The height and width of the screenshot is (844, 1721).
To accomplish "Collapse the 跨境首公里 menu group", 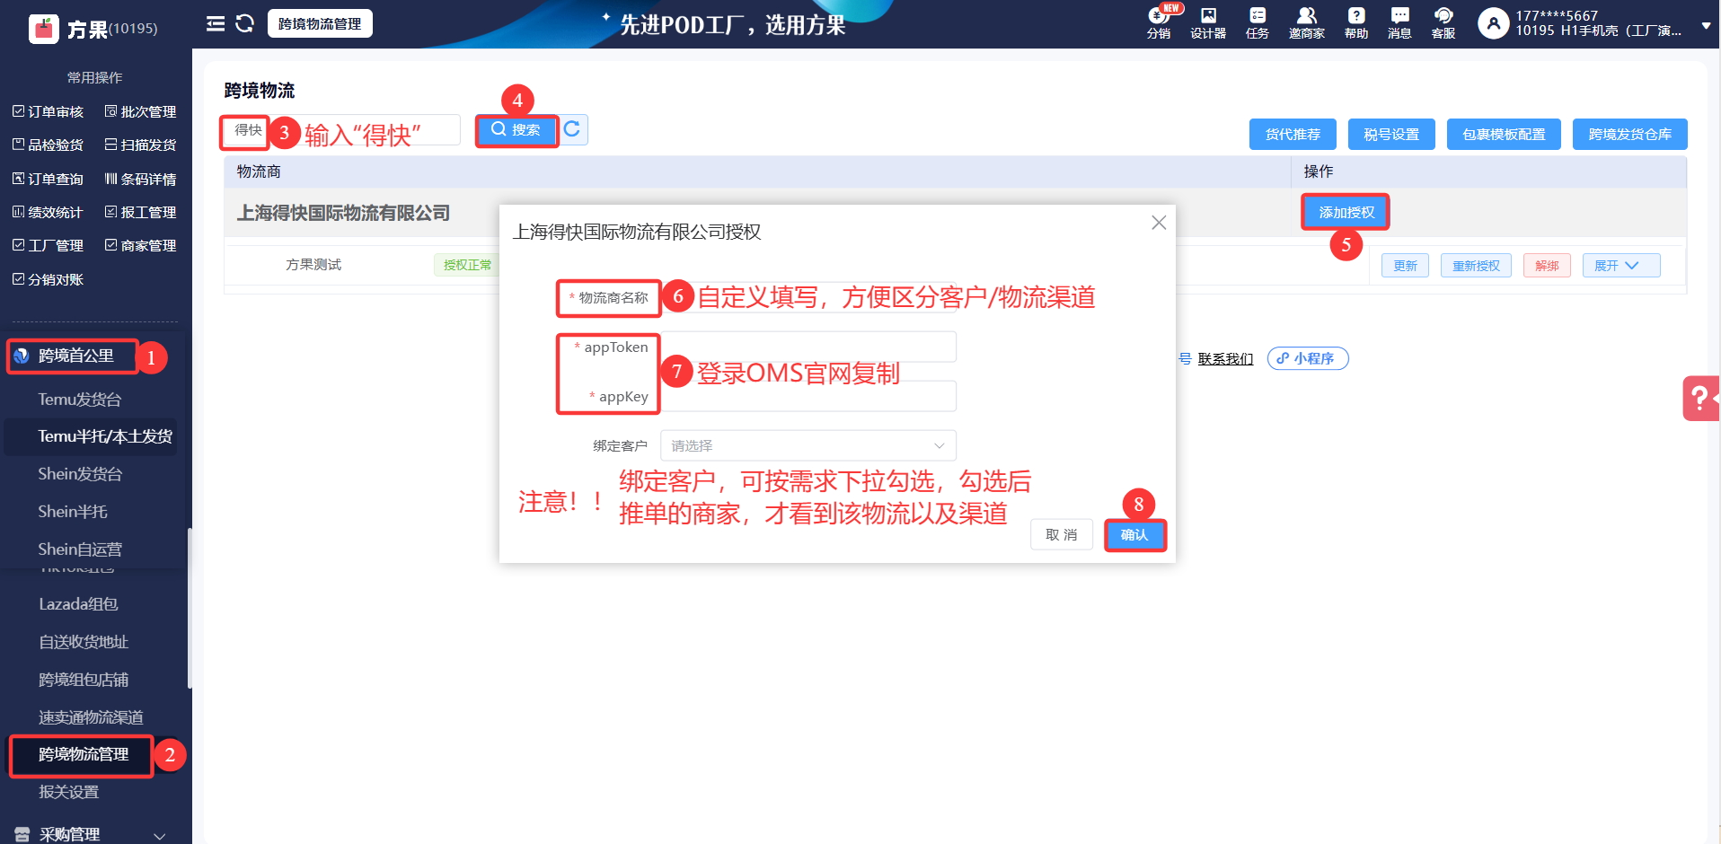I will 74,356.
